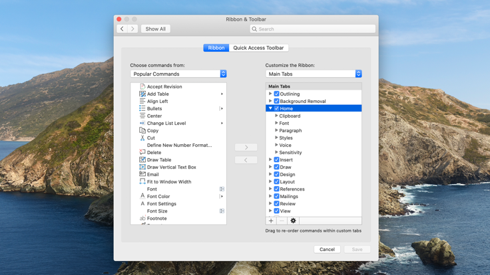Click the add-to-ribbon right arrow button

pos(246,147)
